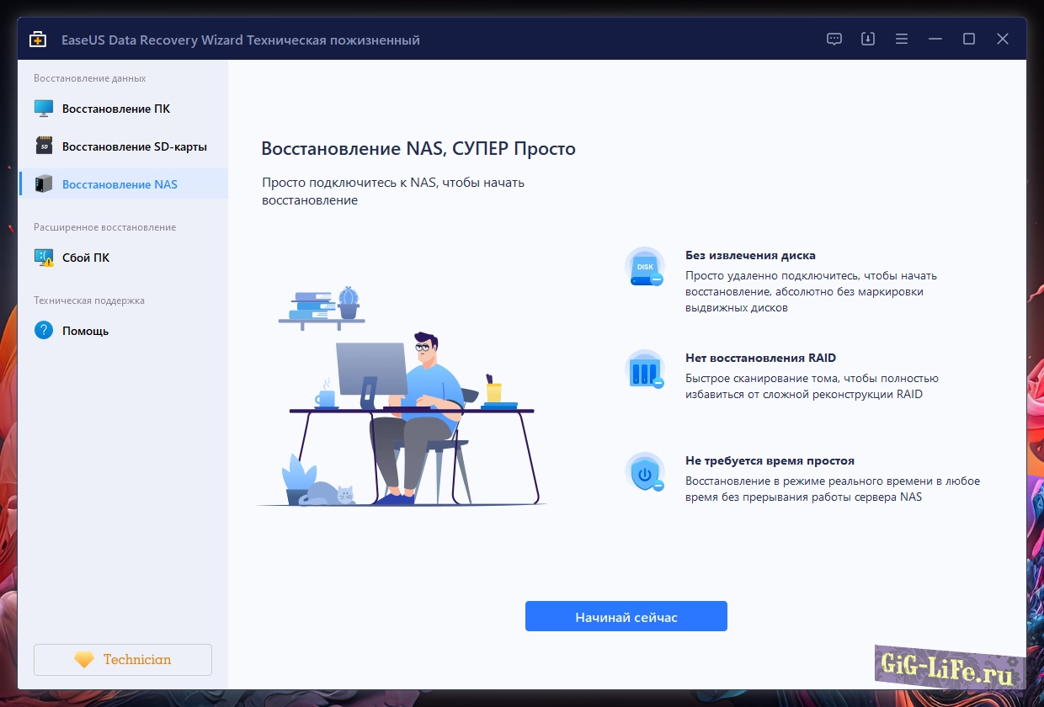Select the SD card recovery icon
Screen dimensions: 1044x707
click(x=44, y=146)
